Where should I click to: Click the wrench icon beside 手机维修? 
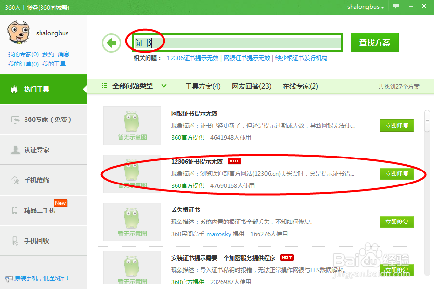[15, 180]
